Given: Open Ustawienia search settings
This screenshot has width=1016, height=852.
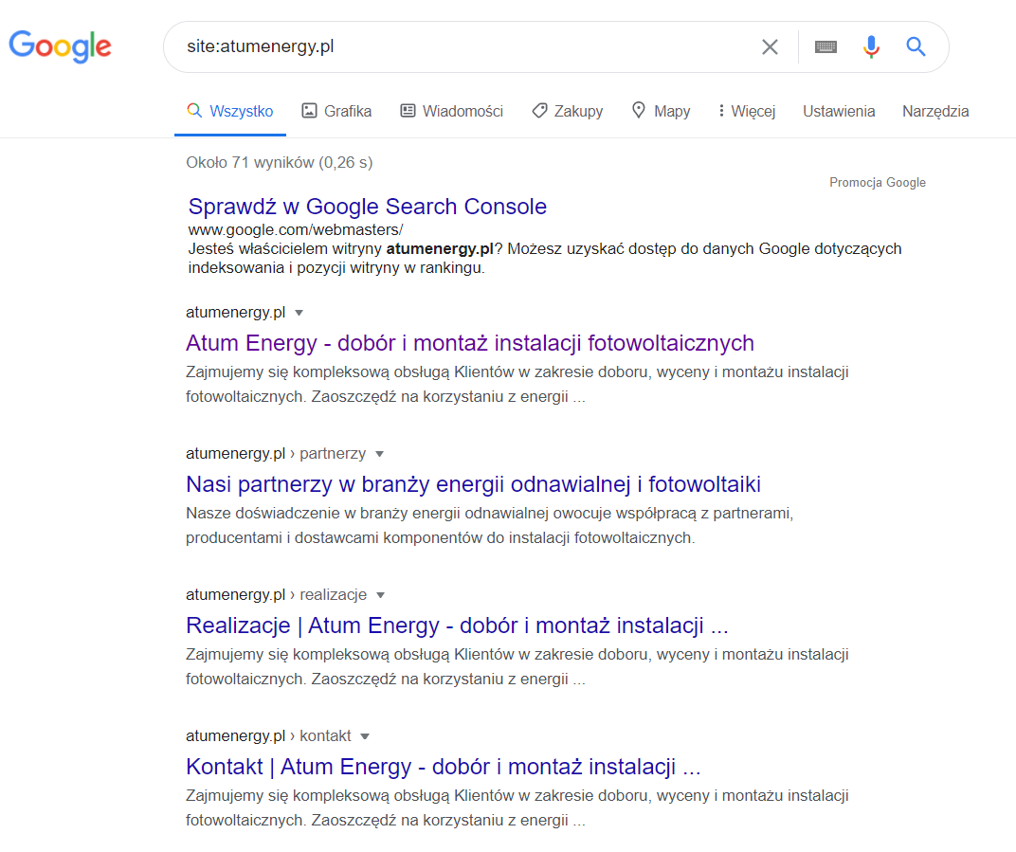Looking at the screenshot, I should click(x=839, y=111).
